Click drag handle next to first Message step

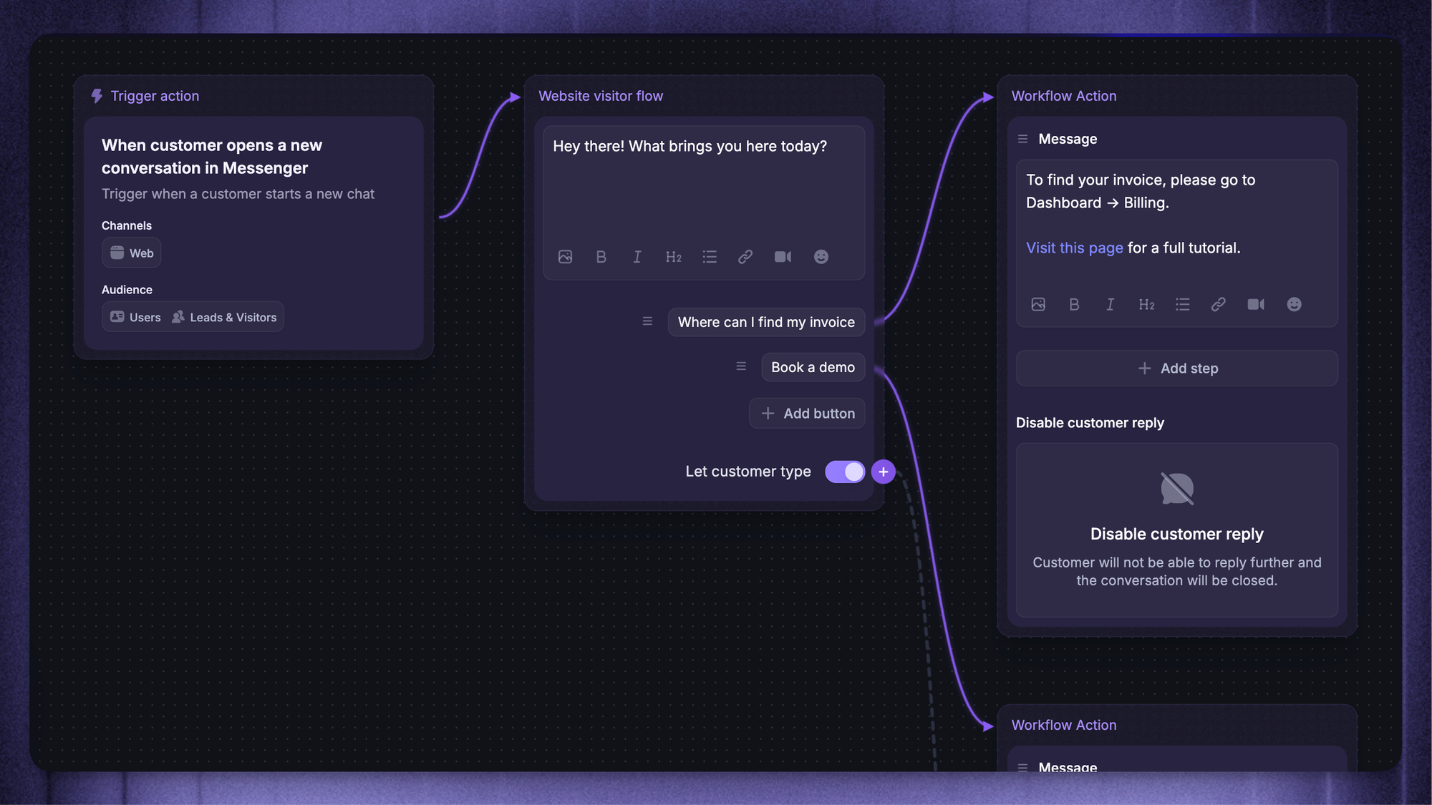pyautogui.click(x=1022, y=139)
